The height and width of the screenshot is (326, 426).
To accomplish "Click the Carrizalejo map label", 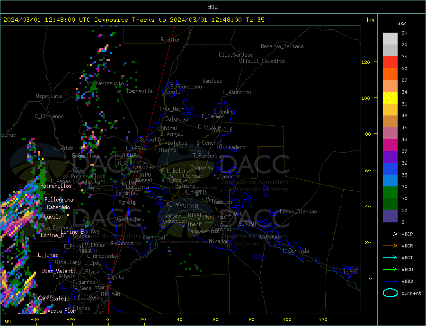I will tap(53, 299).
